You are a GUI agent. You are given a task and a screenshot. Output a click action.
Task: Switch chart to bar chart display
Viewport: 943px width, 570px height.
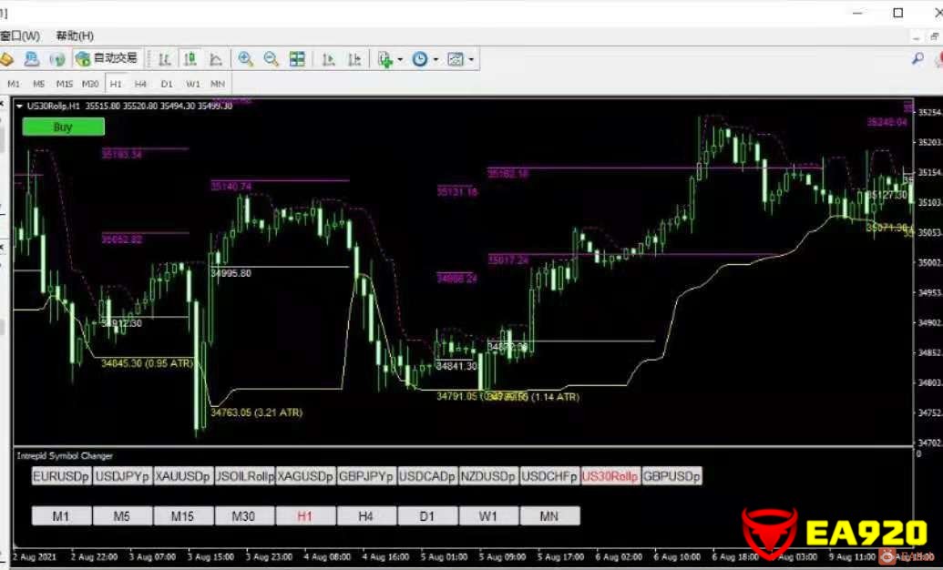point(165,59)
